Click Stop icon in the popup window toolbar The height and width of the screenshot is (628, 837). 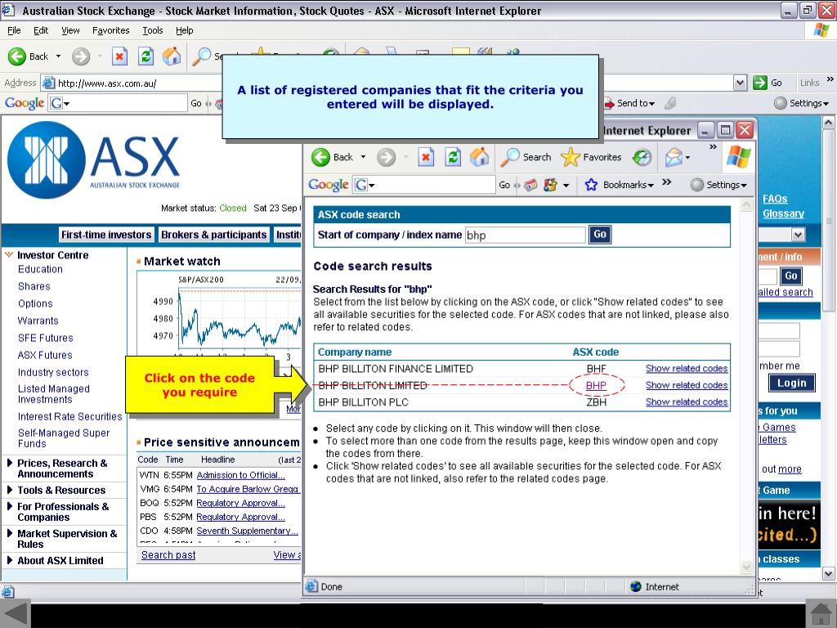(426, 157)
